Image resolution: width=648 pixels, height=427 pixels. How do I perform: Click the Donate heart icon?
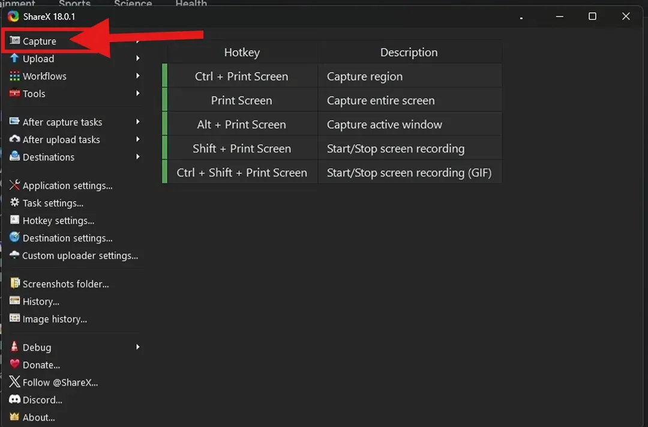point(15,365)
